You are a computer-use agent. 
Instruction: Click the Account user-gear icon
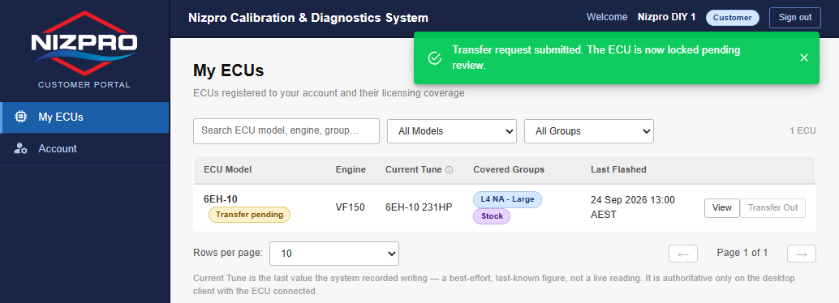coord(20,149)
